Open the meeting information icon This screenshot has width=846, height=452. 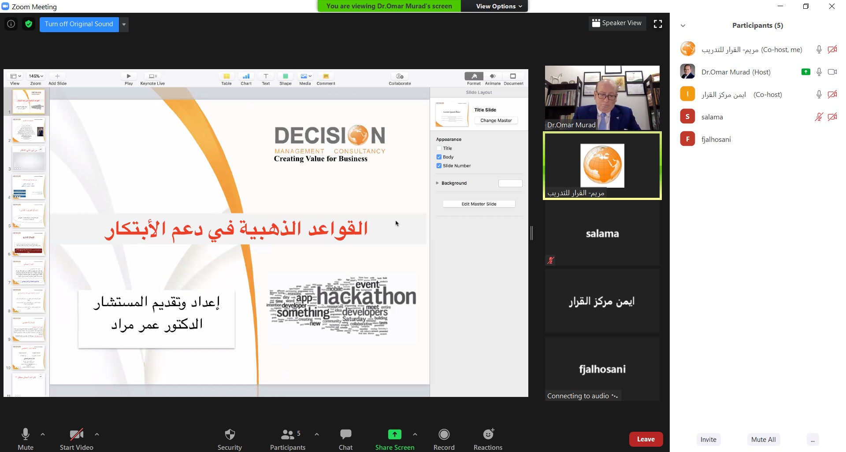coord(11,24)
